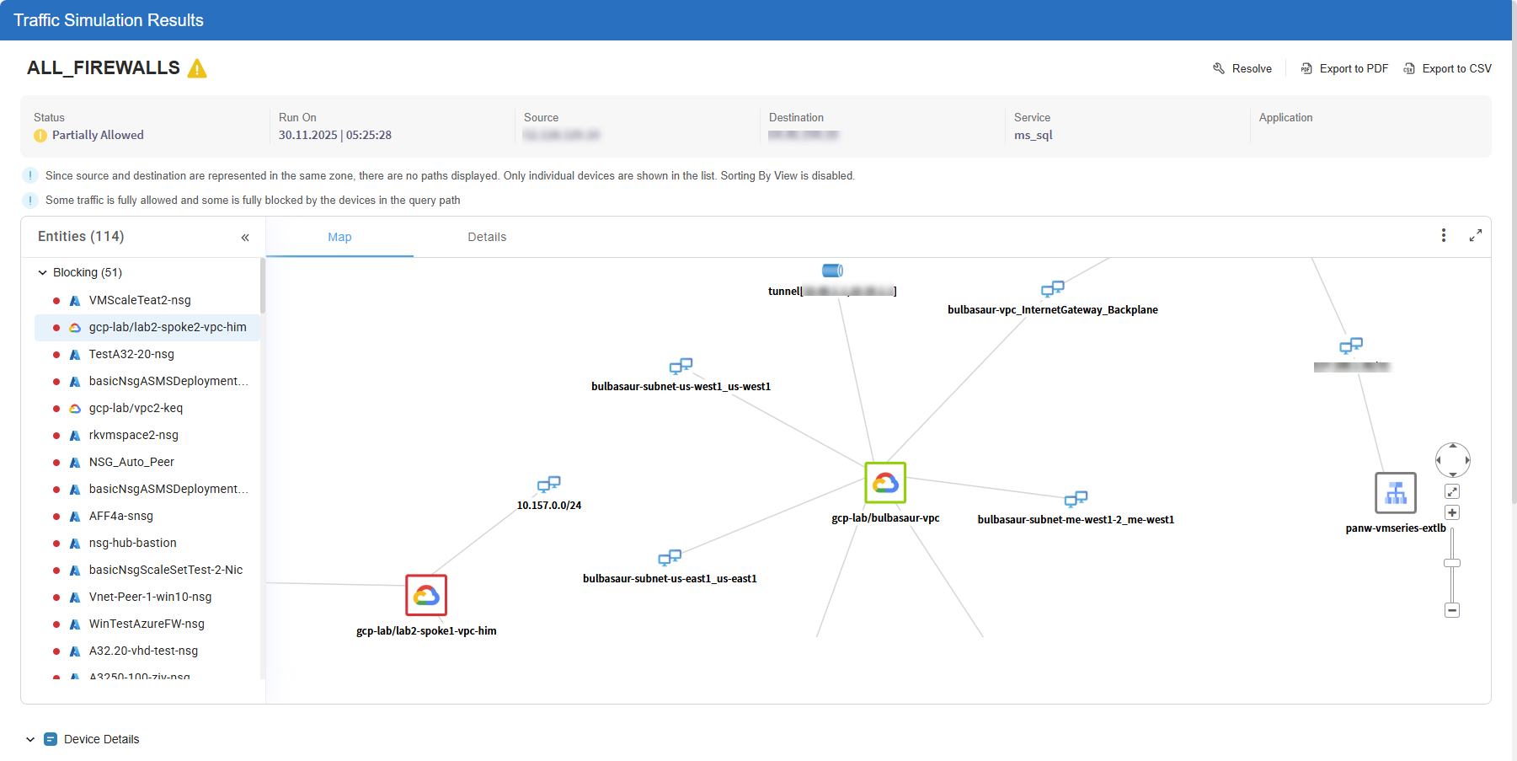Export results to PDF

coord(1344,69)
